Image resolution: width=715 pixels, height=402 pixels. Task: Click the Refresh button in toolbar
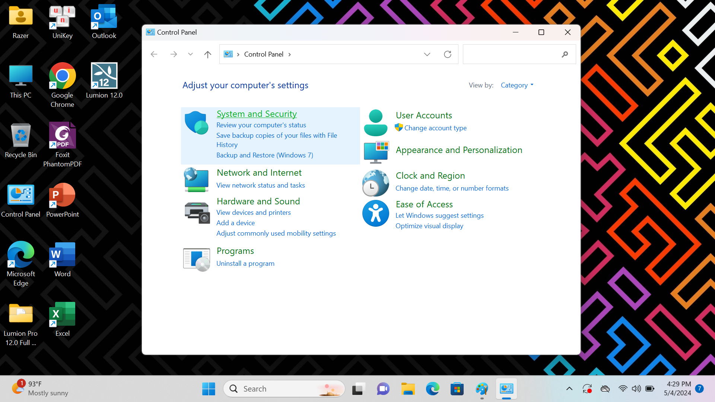pyautogui.click(x=447, y=54)
